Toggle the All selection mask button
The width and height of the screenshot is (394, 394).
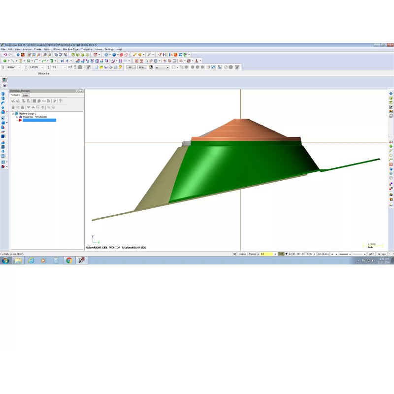(131, 67)
